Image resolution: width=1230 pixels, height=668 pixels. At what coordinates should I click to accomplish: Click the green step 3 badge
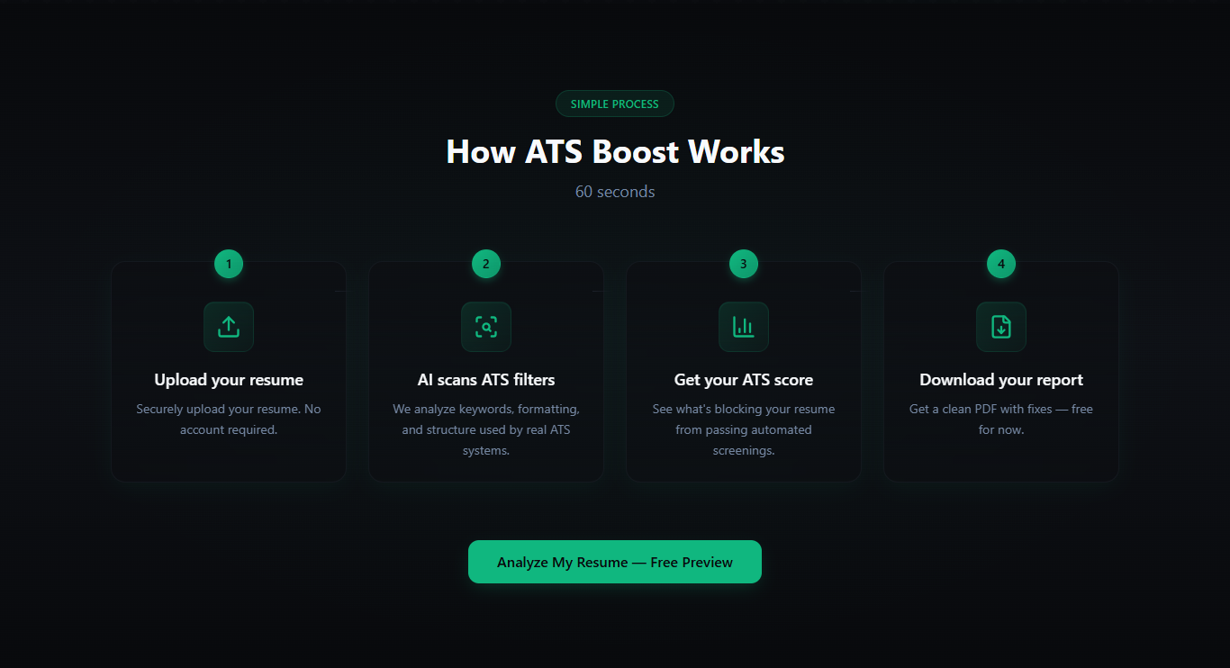pos(744,264)
